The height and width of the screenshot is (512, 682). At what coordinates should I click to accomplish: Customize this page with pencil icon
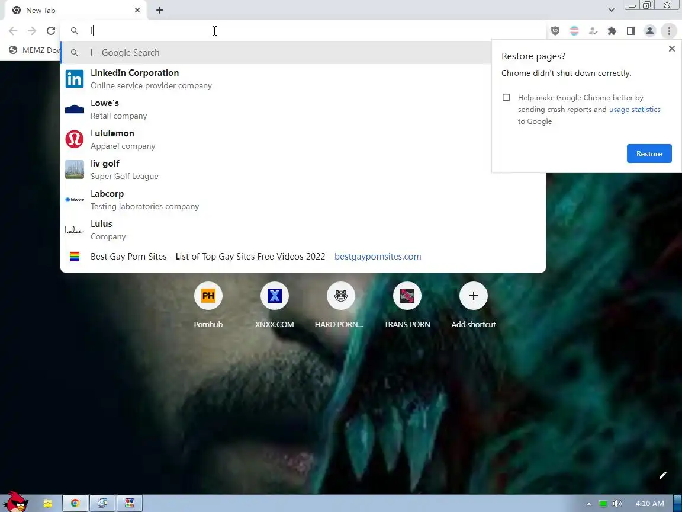click(662, 475)
